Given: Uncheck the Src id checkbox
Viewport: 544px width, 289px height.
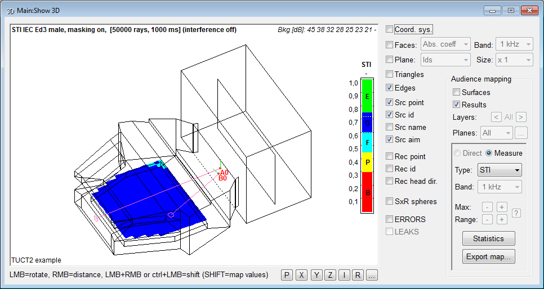Looking at the screenshot, I should pos(389,115).
